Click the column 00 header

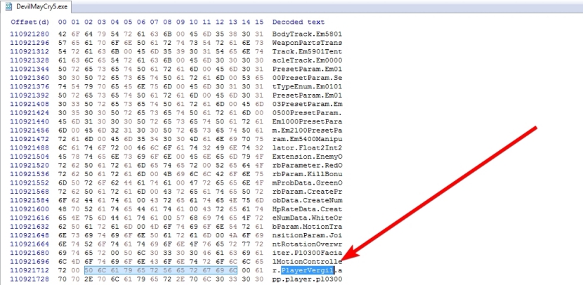(62, 22)
